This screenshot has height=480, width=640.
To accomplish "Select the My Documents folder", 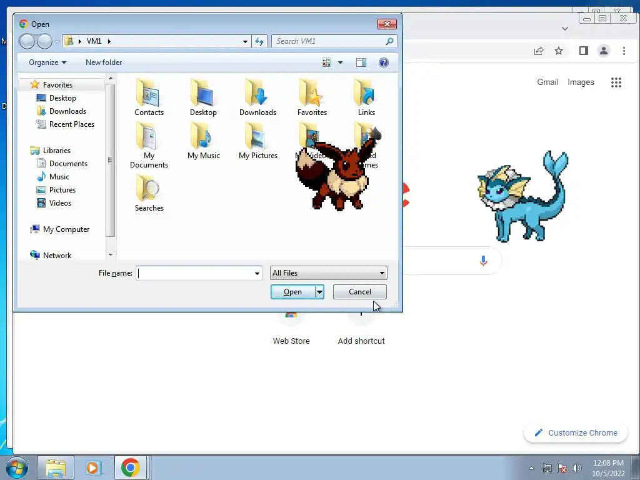I will point(149,146).
